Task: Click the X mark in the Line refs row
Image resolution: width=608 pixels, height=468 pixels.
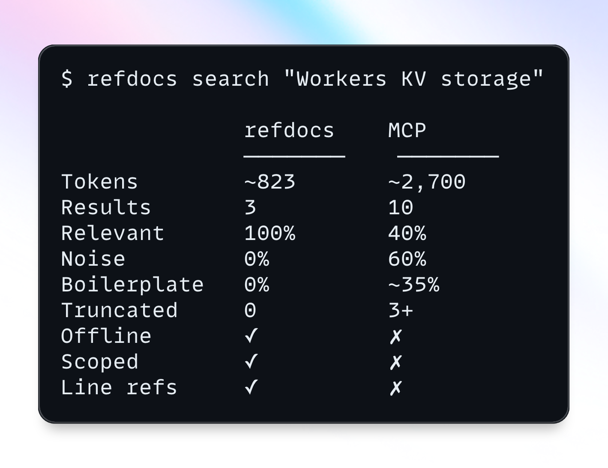Action: coord(395,388)
